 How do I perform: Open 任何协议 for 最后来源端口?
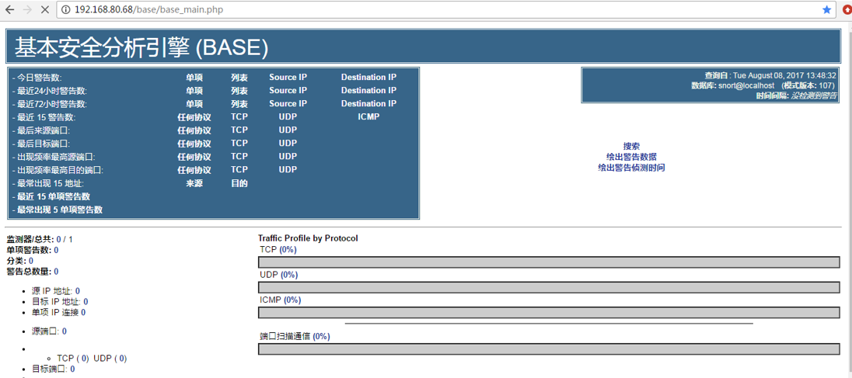(x=194, y=130)
